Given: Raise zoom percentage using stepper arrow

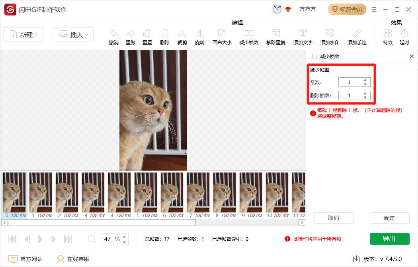Looking at the screenshot, I should click(123, 237).
